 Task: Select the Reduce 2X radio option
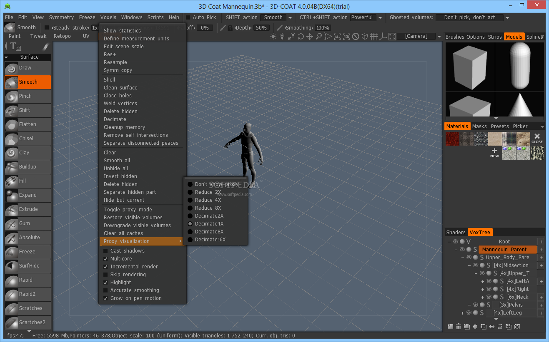click(190, 192)
